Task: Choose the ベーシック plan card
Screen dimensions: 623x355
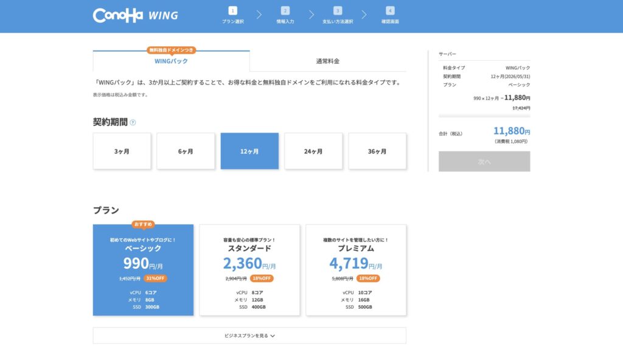Action: (143, 270)
